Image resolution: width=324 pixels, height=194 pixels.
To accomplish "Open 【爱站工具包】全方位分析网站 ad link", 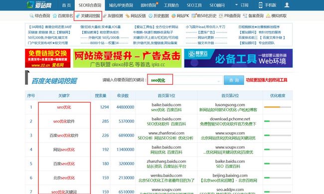I will pyautogui.click(x=156, y=27).
